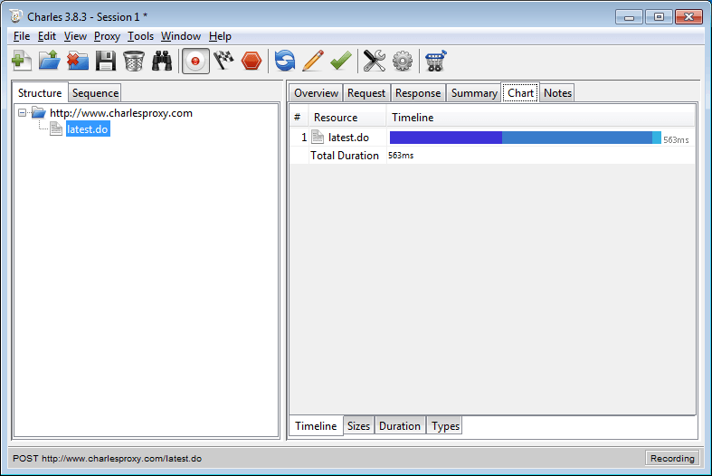This screenshot has height=476, width=712.
Task: Switch to the Sizes chart view
Action: coord(359,426)
